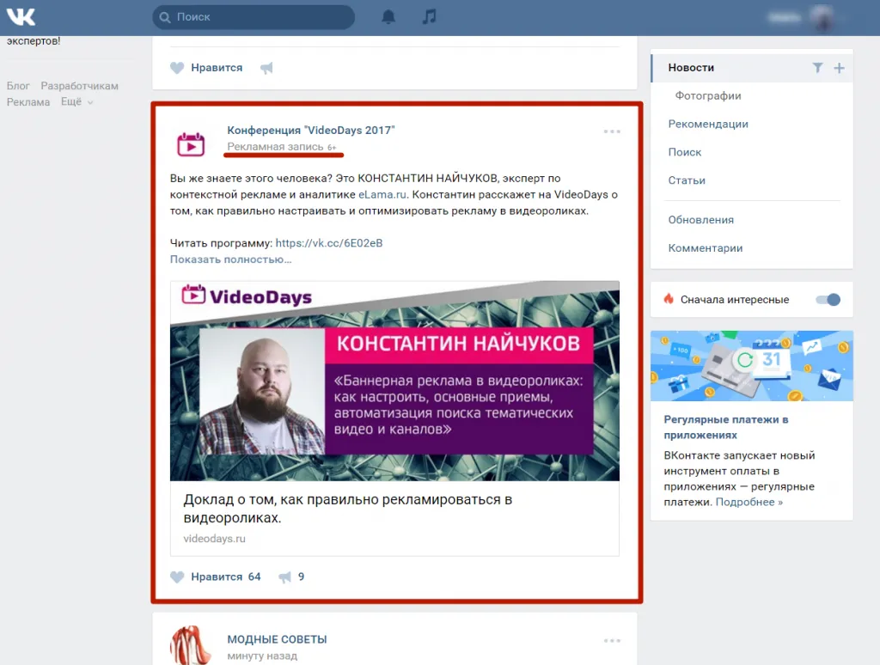The width and height of the screenshot is (880, 665).
Task: Open the vk.cc/6E02eB program link
Action: pos(329,243)
